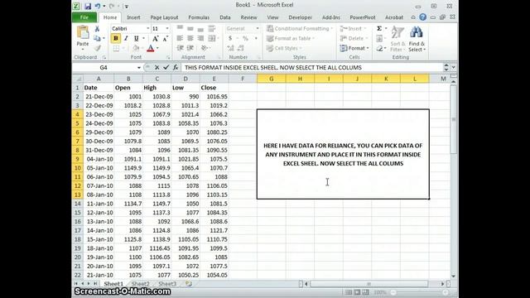The image size is (530, 298).
Task: Click the vertical scrollbar down arrow
Action: (454, 276)
